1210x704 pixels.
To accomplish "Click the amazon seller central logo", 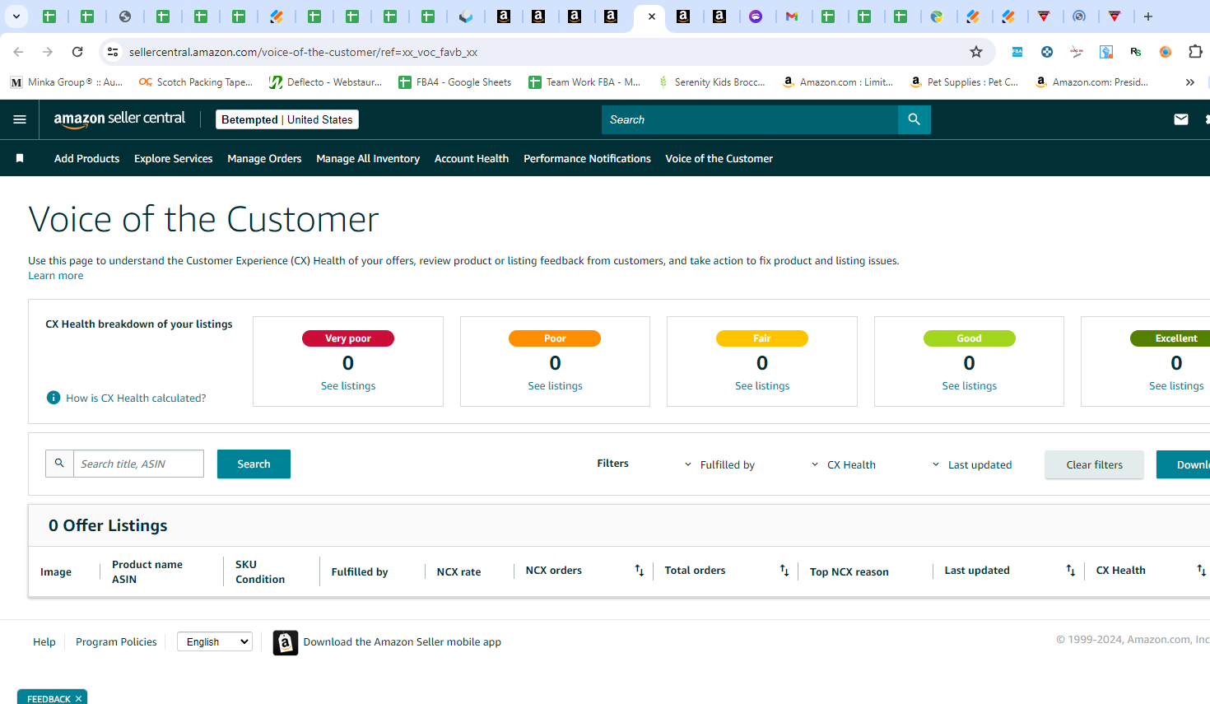I will tap(119, 119).
